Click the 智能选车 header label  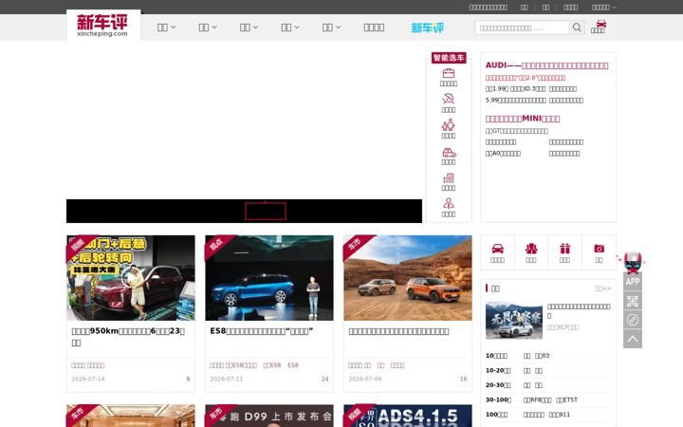tap(449, 58)
